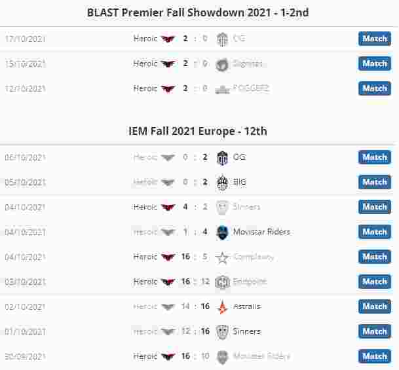Viewport: 399px width, 370px height.
Task: Click the Sinners logo in 01/10/2021 row
Action: (x=222, y=331)
